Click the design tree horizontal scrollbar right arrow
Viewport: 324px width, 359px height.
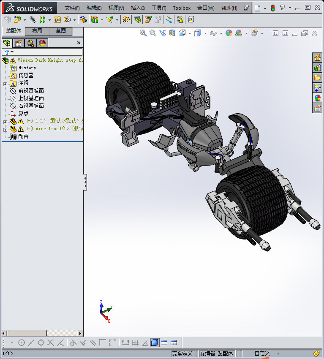point(80,333)
